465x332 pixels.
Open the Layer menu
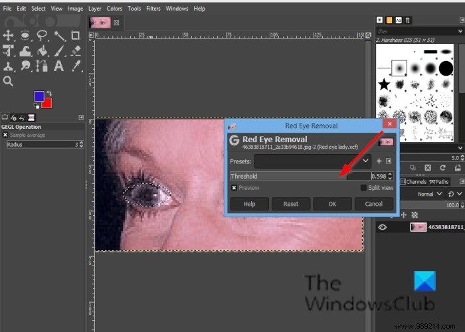[x=94, y=9]
